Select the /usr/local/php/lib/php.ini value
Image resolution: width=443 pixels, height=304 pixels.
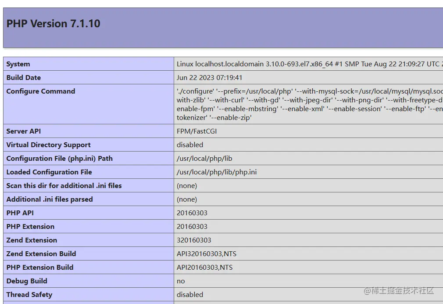pos(217,172)
